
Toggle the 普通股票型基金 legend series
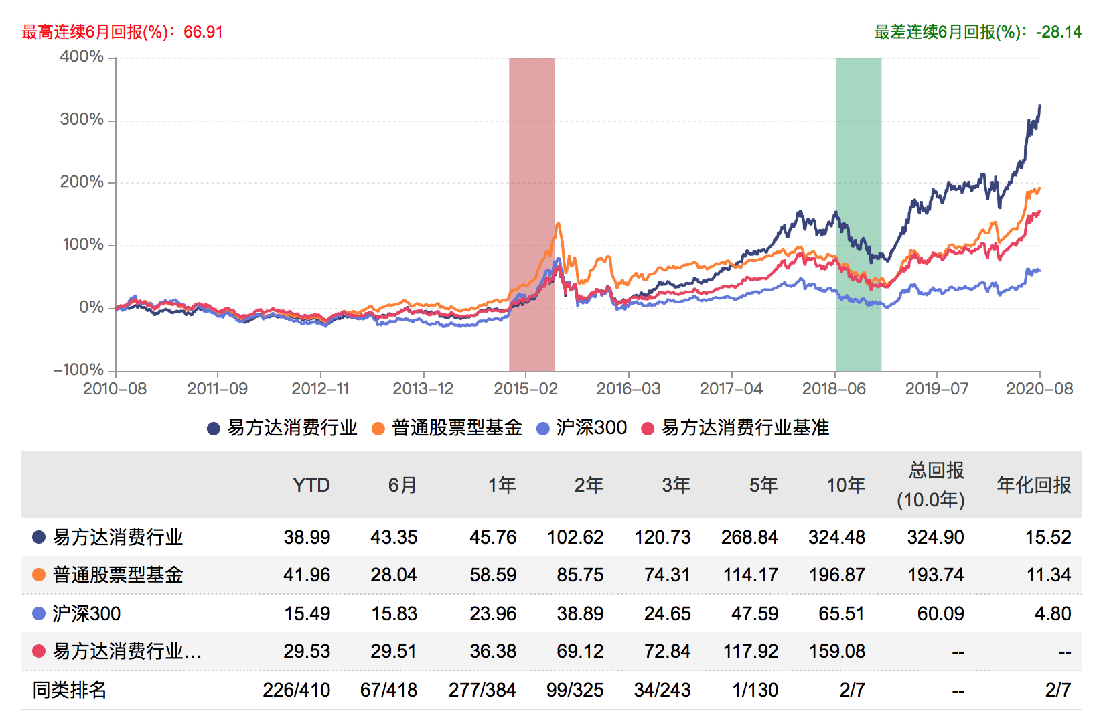[447, 428]
